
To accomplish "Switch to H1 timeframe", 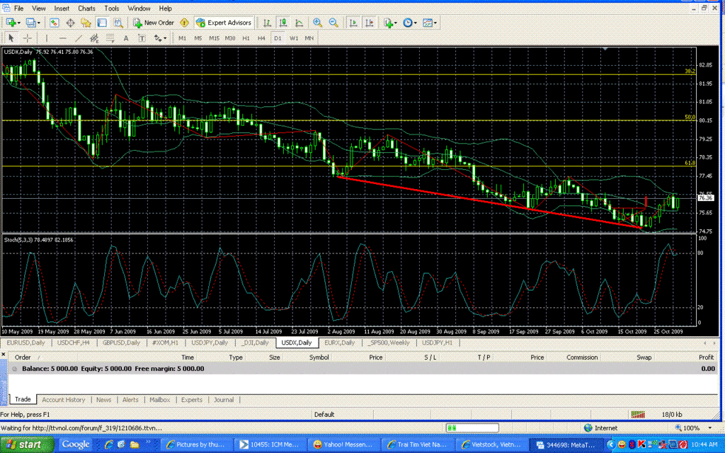I will click(246, 38).
